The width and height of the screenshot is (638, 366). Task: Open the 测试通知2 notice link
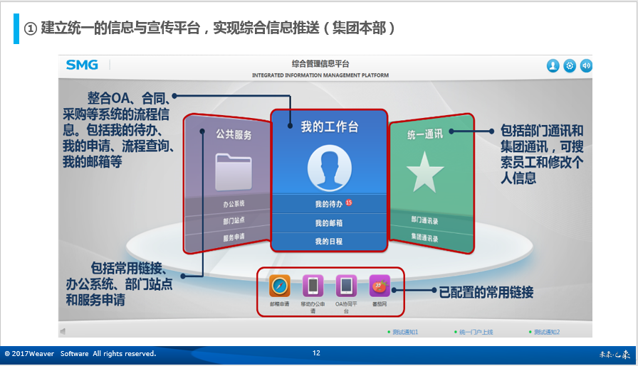tap(546, 332)
